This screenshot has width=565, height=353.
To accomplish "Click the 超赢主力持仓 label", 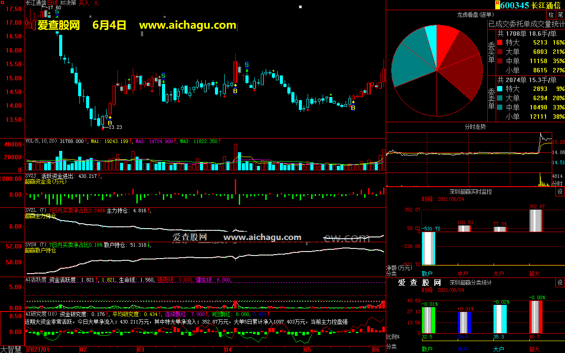I will (x=41, y=216).
